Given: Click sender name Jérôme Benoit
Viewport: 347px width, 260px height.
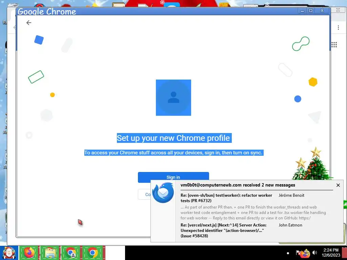Looking at the screenshot, I should coord(291,195).
